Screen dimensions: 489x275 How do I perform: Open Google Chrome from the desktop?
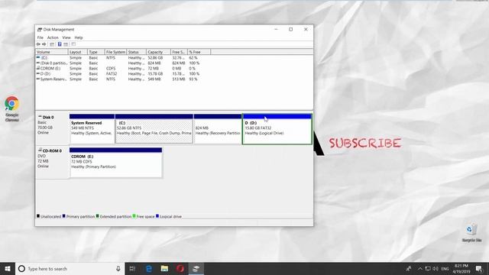coord(12,108)
